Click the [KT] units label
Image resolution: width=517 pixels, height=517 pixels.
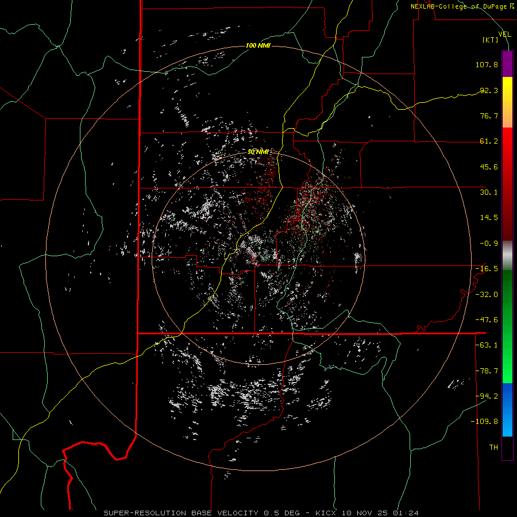pos(491,40)
